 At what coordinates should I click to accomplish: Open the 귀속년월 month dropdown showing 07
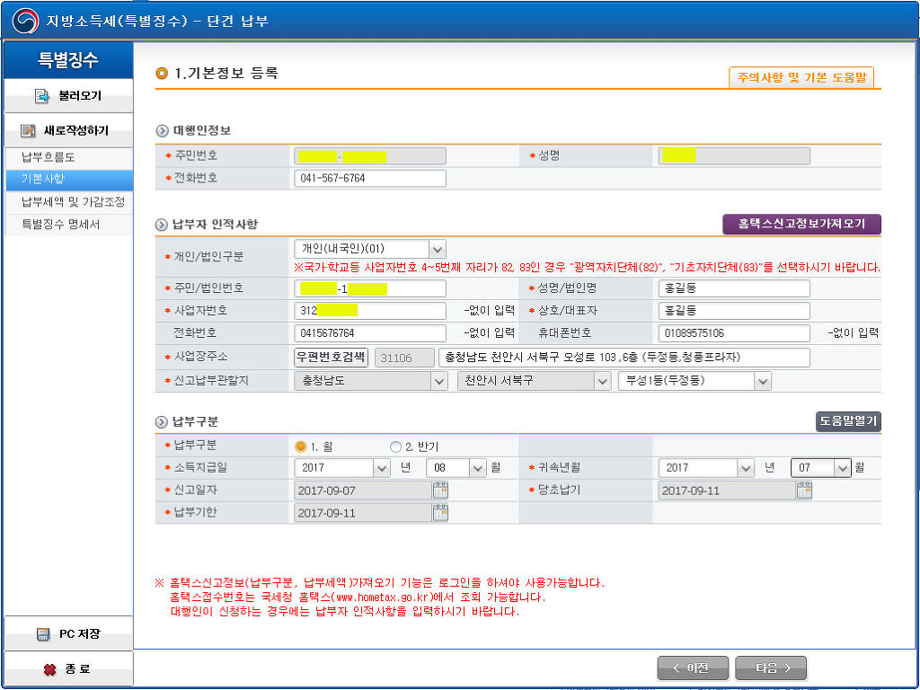(x=842, y=468)
